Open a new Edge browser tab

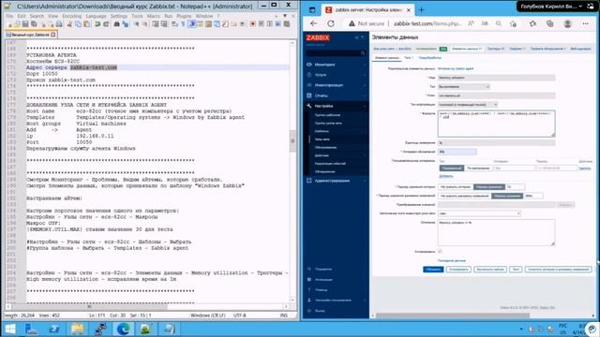point(421,10)
